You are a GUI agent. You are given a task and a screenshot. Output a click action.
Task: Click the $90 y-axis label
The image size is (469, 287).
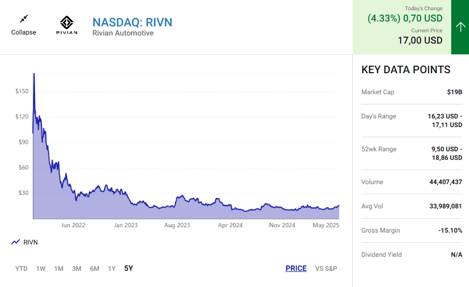(x=24, y=142)
